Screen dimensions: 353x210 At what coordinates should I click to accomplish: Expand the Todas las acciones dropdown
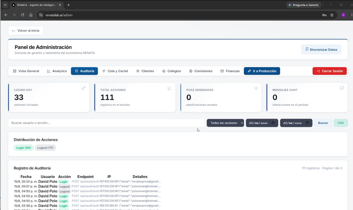click(225, 123)
